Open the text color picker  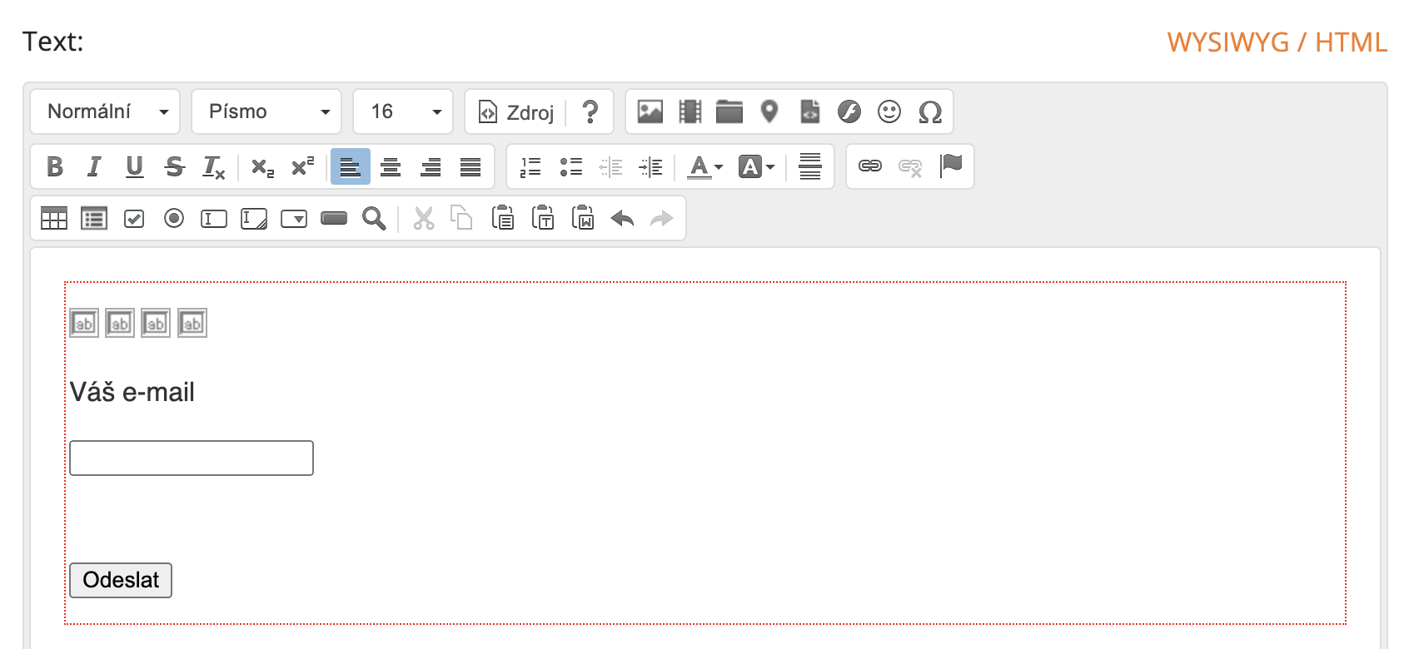(x=704, y=166)
